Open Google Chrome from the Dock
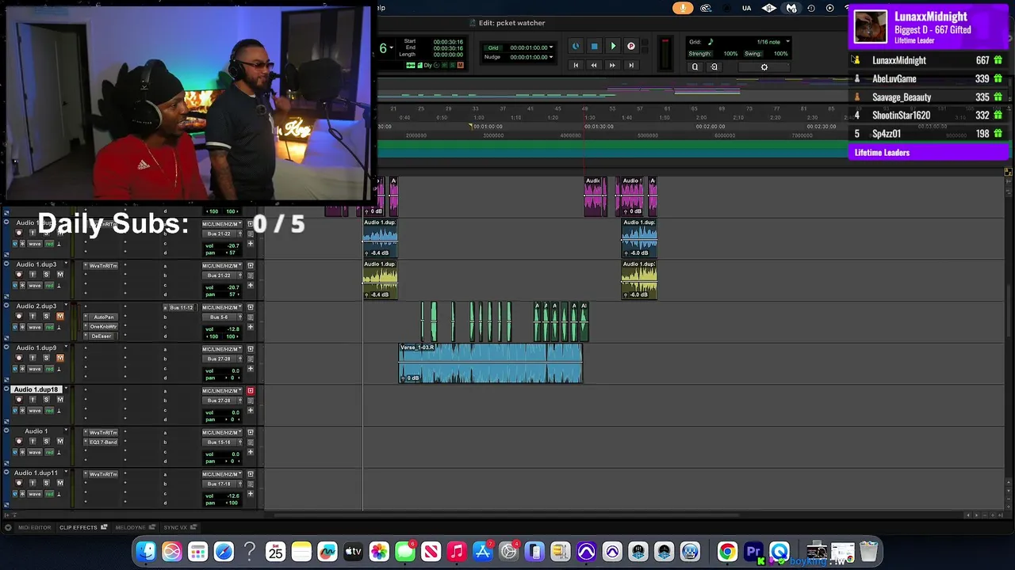 point(727,552)
